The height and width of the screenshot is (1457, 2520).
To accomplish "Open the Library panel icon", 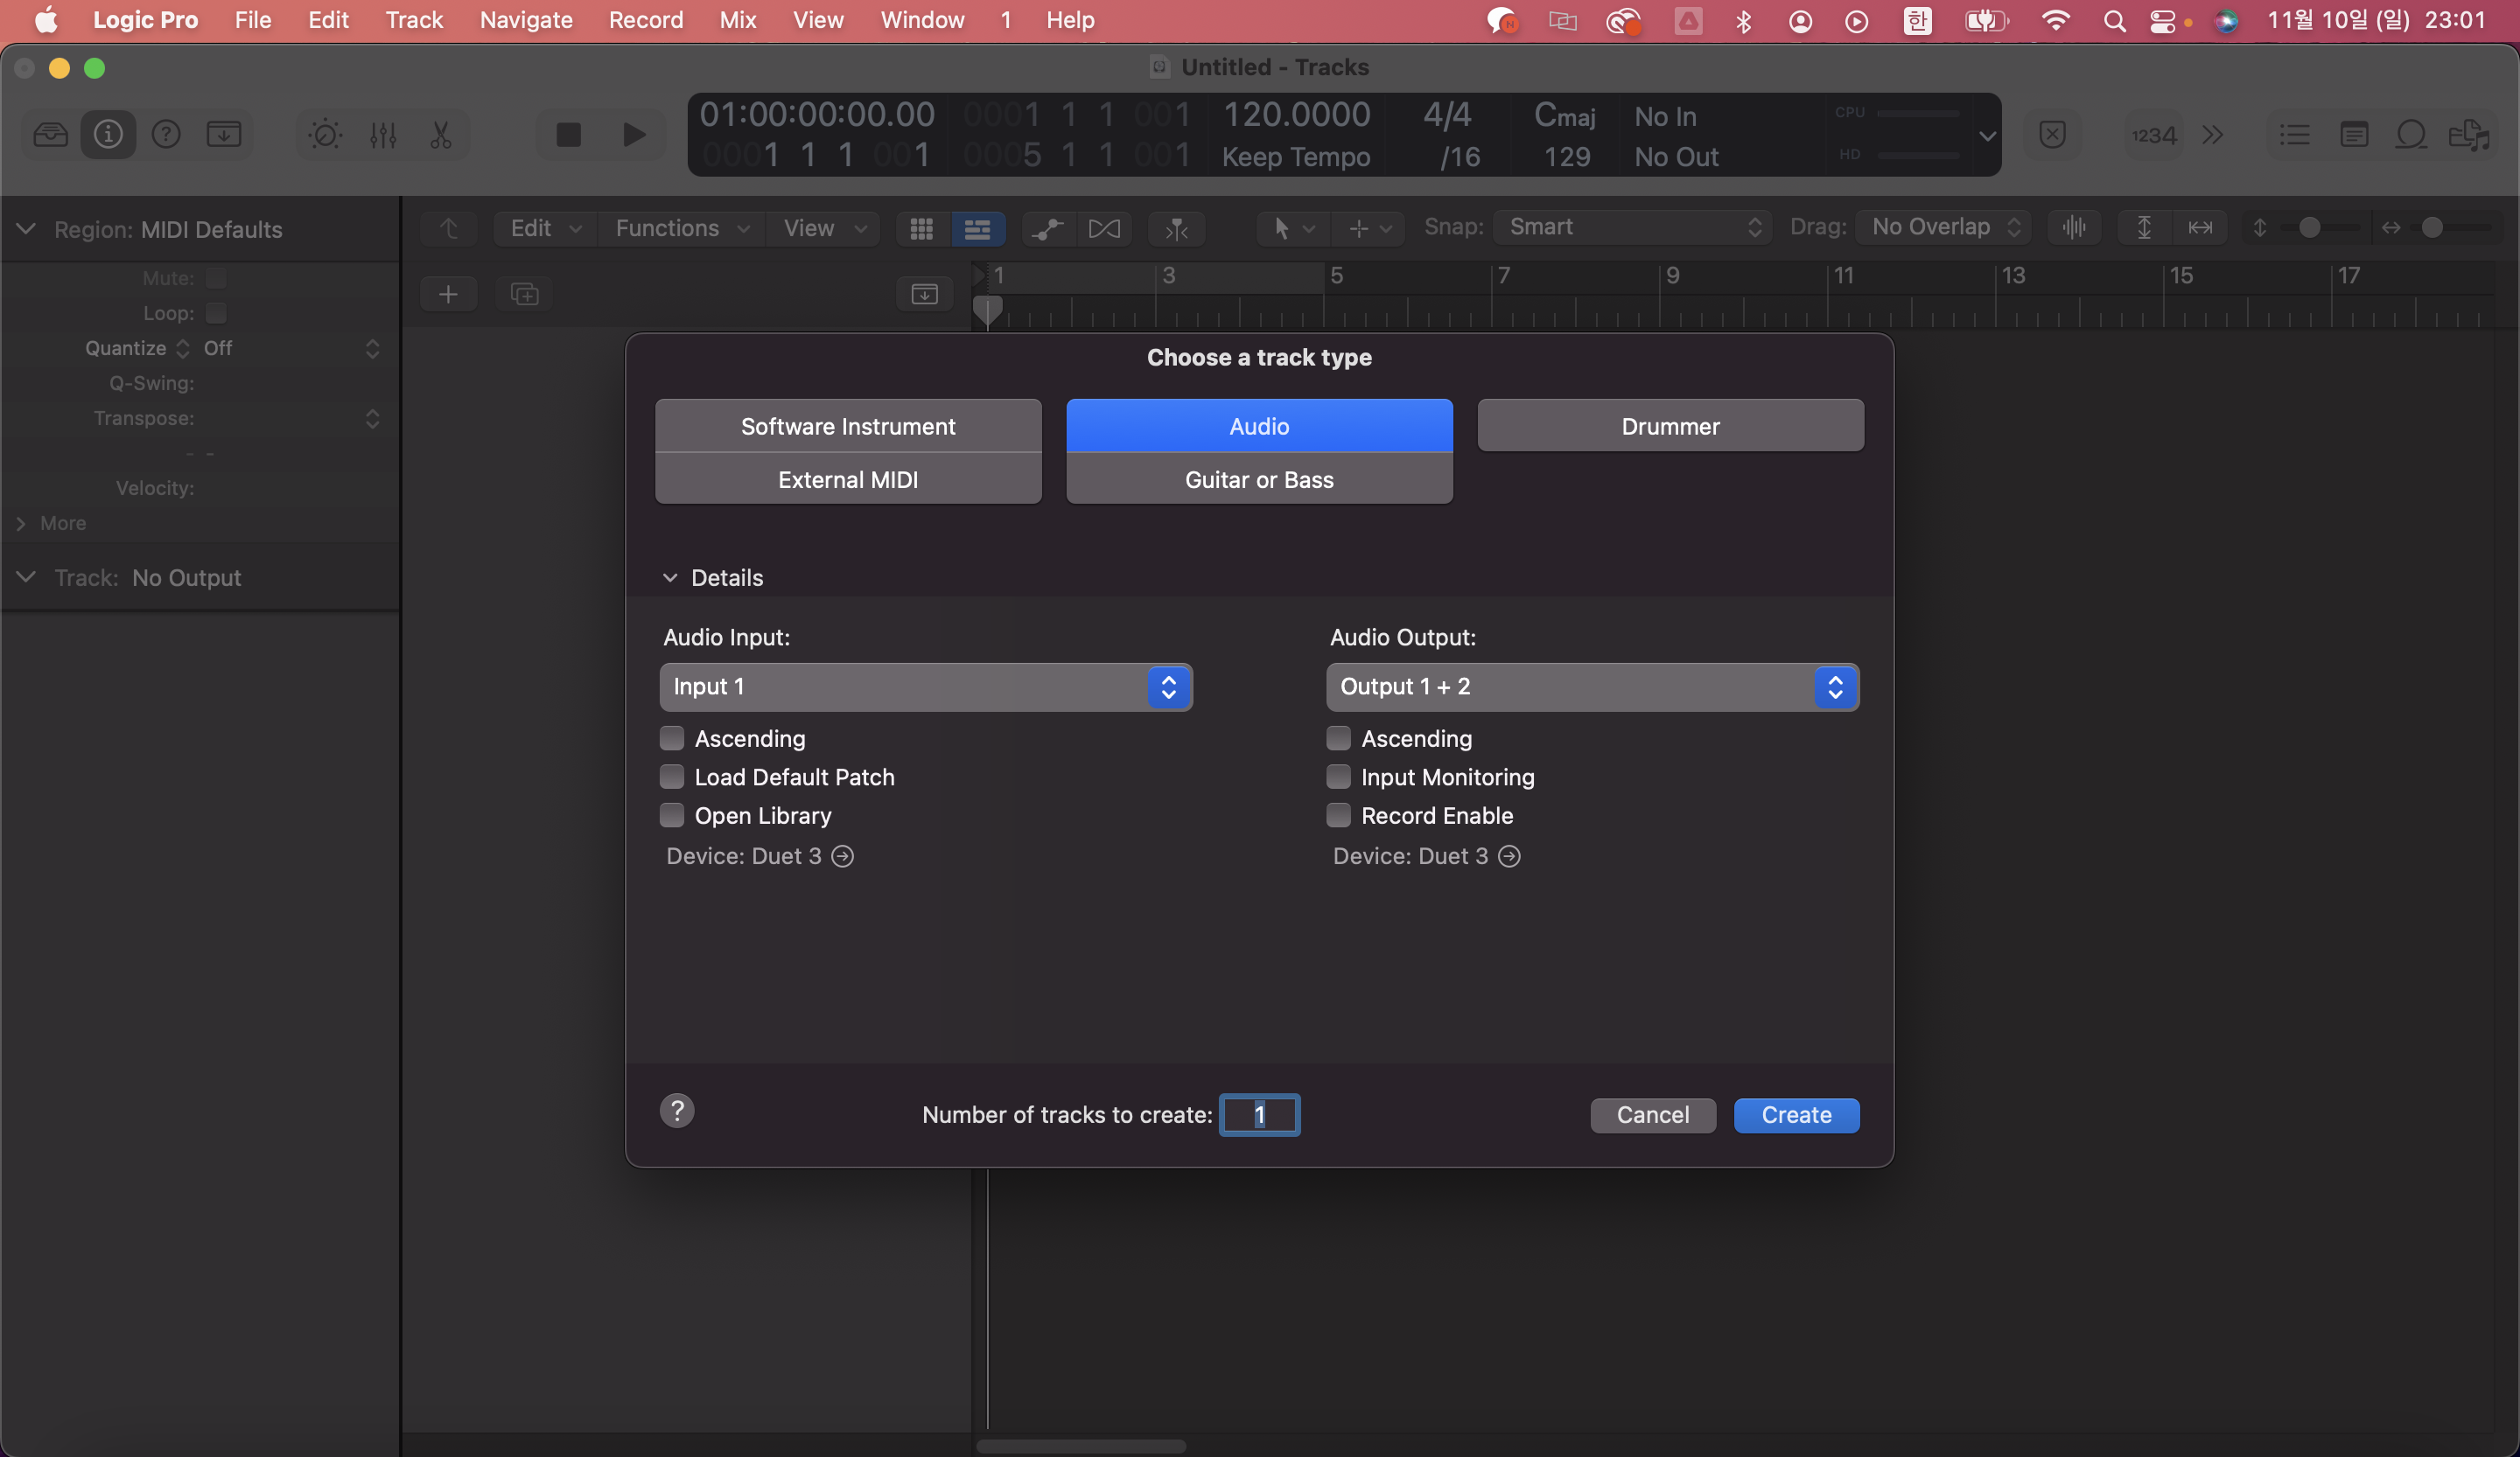I will point(50,134).
